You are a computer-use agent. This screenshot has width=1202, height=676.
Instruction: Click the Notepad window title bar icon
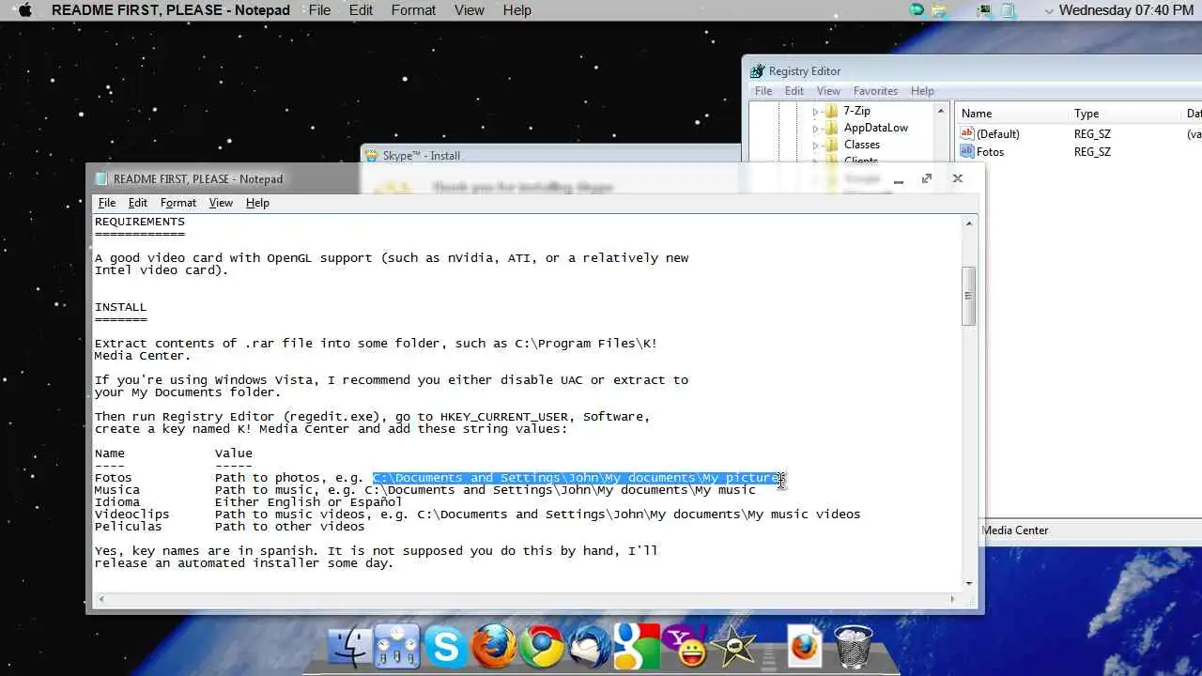pos(102,179)
